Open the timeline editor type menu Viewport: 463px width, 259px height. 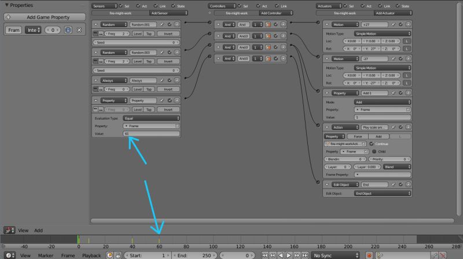pos(10,255)
